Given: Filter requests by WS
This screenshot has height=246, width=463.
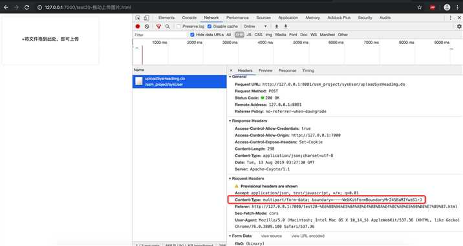Looking at the screenshot, I should [314, 35].
